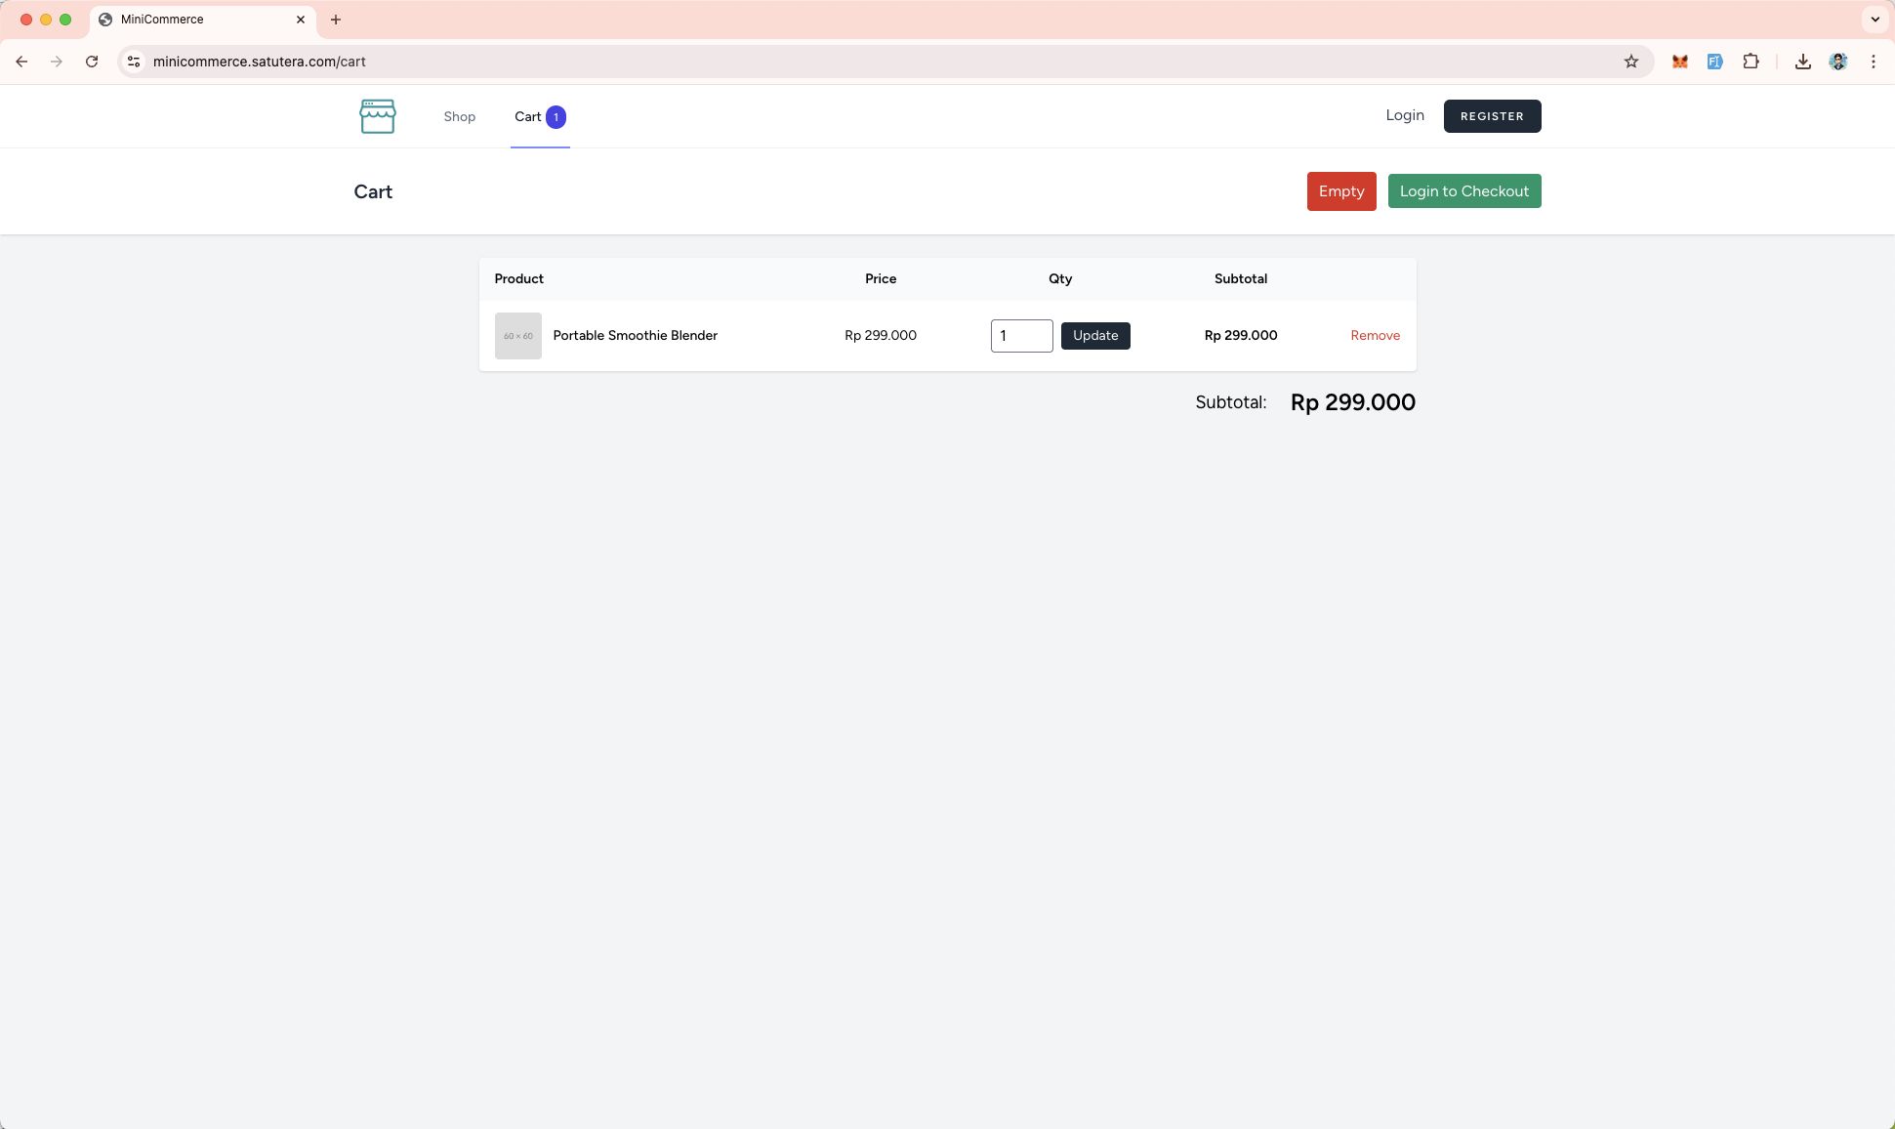Open Chrome three-dot menu
This screenshot has height=1129, width=1895.
point(1873,62)
